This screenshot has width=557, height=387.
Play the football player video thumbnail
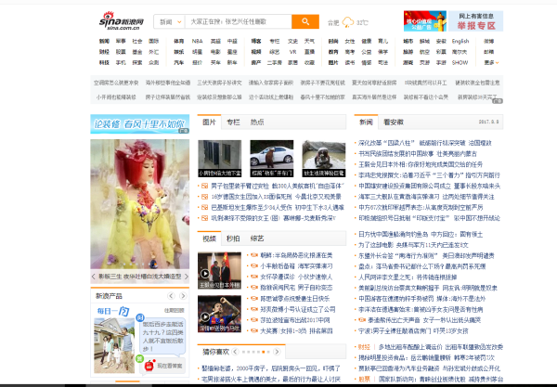point(219,314)
